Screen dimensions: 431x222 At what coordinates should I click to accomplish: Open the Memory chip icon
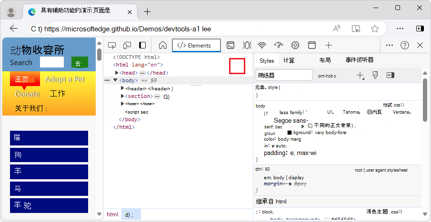click(x=295, y=46)
